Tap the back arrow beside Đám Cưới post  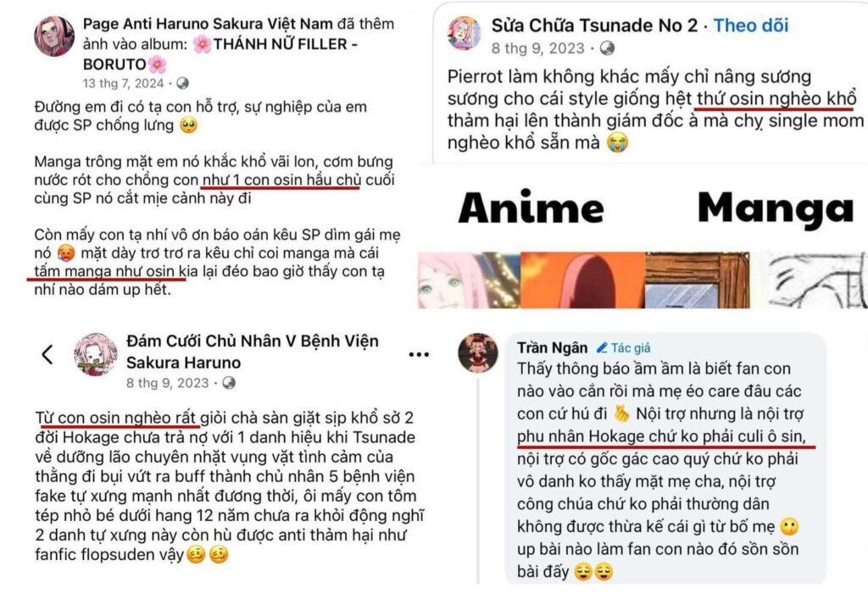47,354
